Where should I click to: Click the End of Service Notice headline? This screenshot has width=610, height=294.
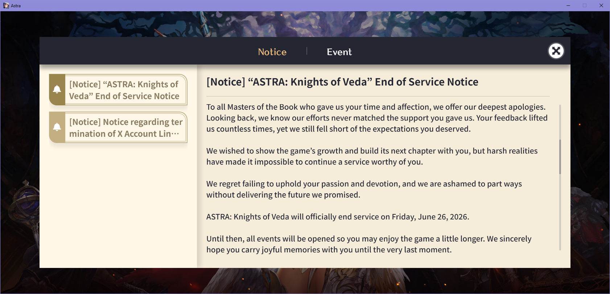tap(342, 82)
